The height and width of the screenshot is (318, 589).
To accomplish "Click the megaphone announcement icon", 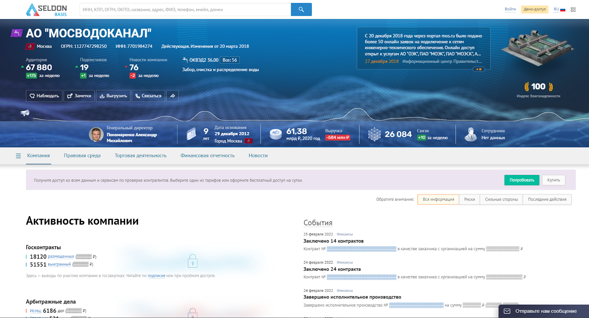I will coord(25,113).
